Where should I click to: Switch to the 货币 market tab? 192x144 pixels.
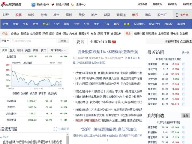(43, 50)
